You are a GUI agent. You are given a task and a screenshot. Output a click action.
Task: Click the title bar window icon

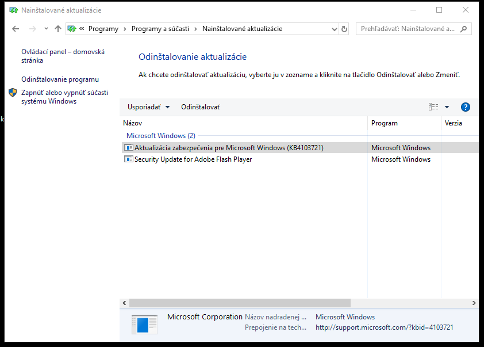pos(14,10)
